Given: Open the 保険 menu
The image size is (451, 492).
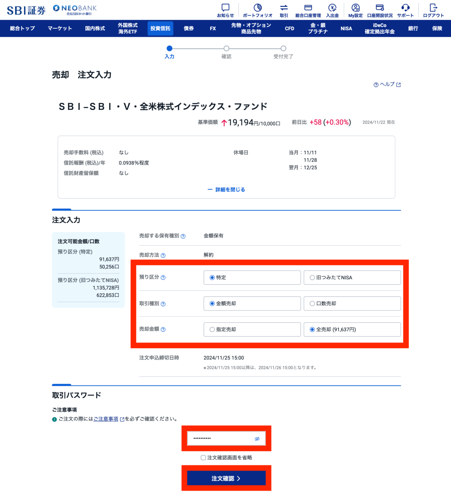Looking at the screenshot, I should 437,29.
